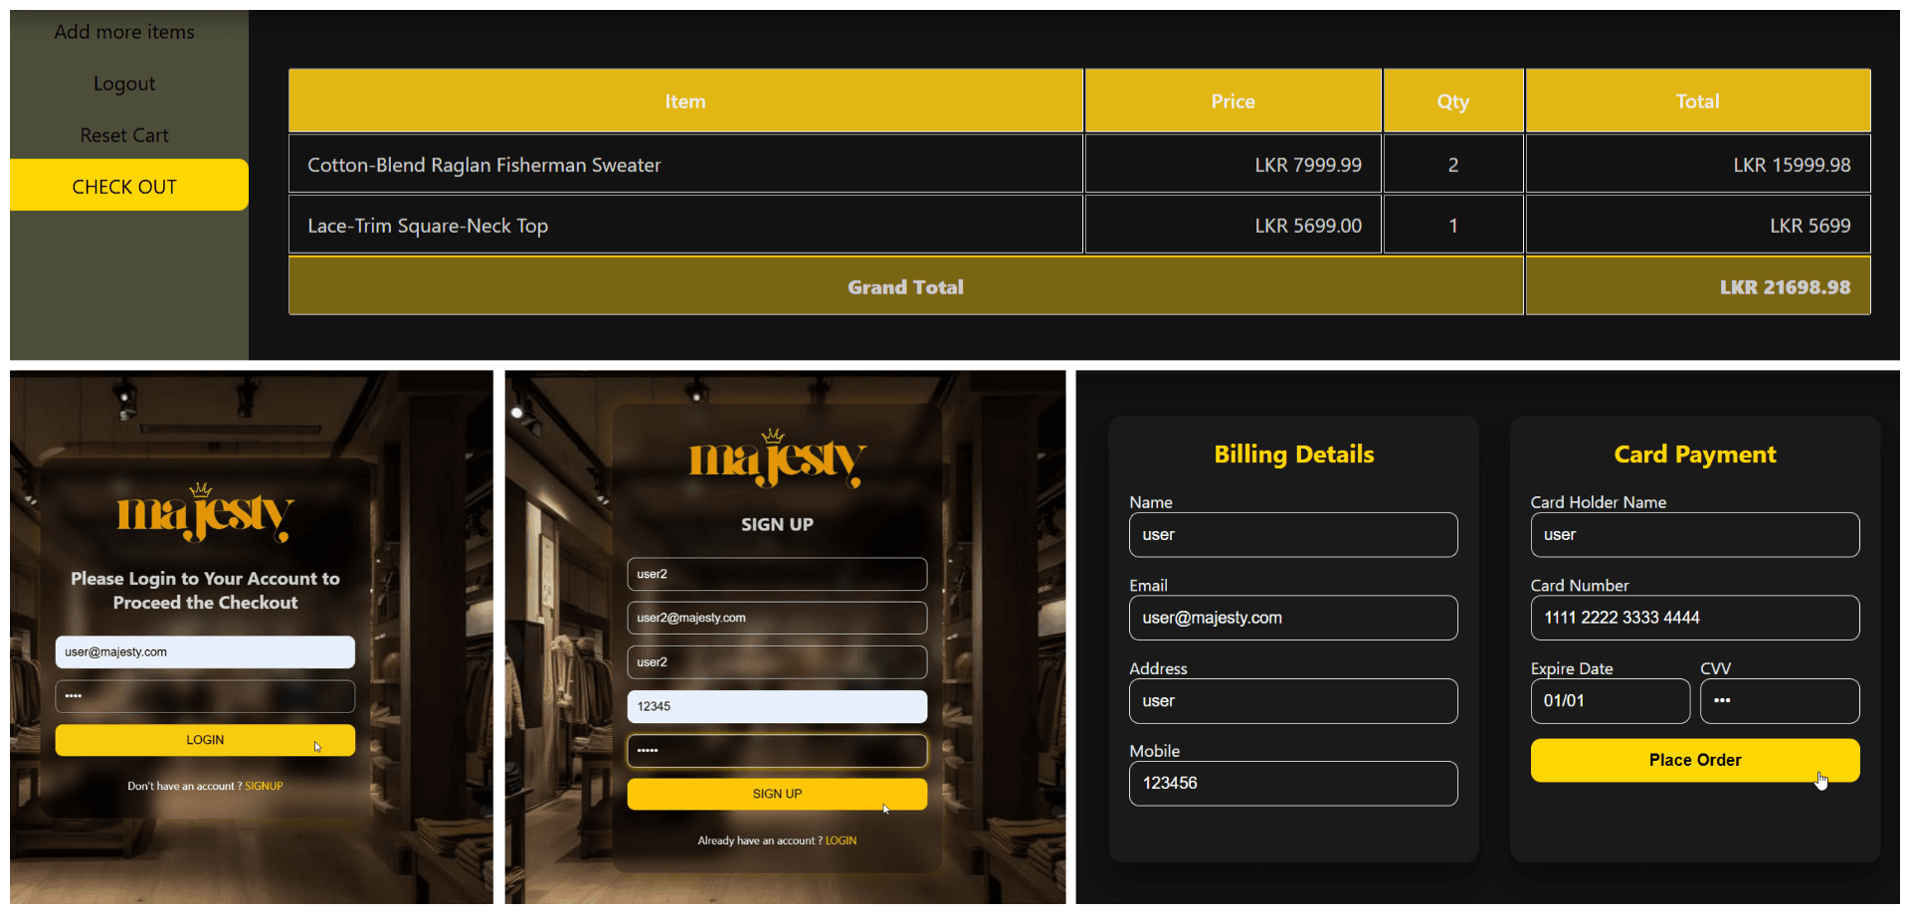This screenshot has width=1910, height=914.
Task: Click the CHECK OUT sidebar button
Action: [129, 185]
